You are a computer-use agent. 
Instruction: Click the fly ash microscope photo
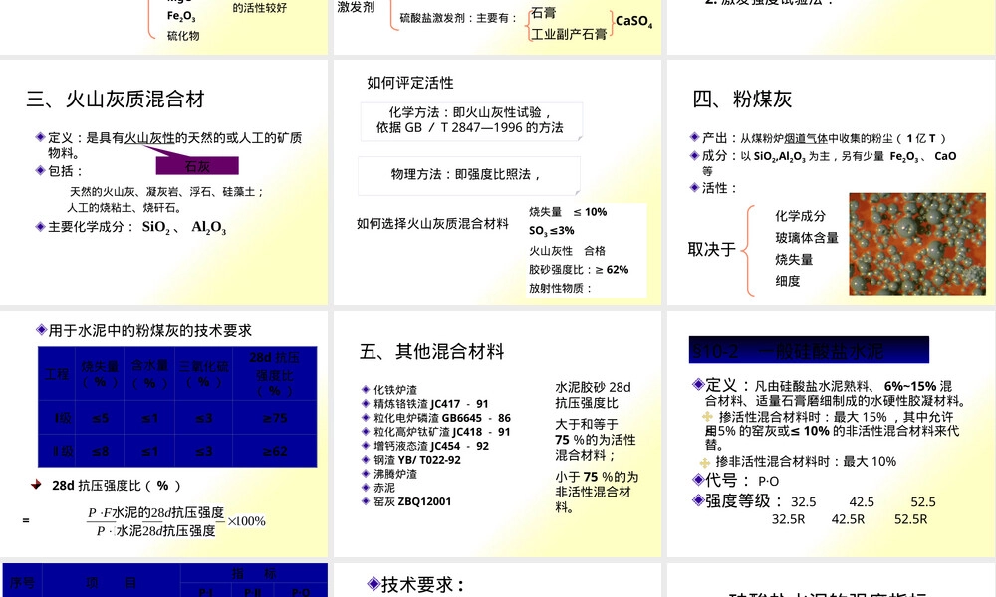click(917, 244)
